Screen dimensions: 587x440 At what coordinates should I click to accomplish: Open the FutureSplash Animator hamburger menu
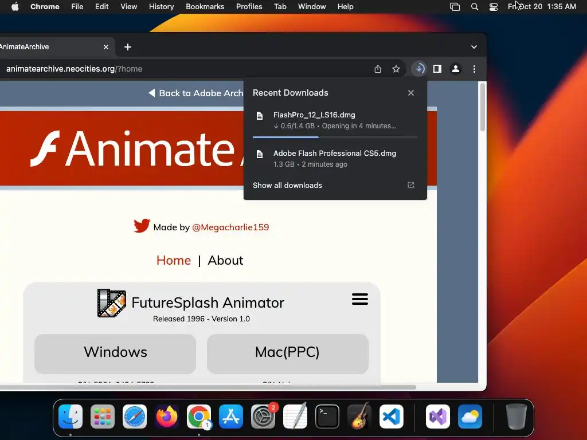pyautogui.click(x=360, y=299)
